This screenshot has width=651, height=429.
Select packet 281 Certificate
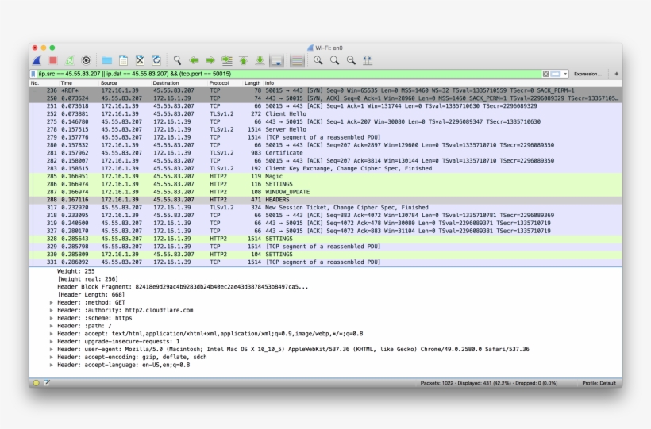point(325,153)
